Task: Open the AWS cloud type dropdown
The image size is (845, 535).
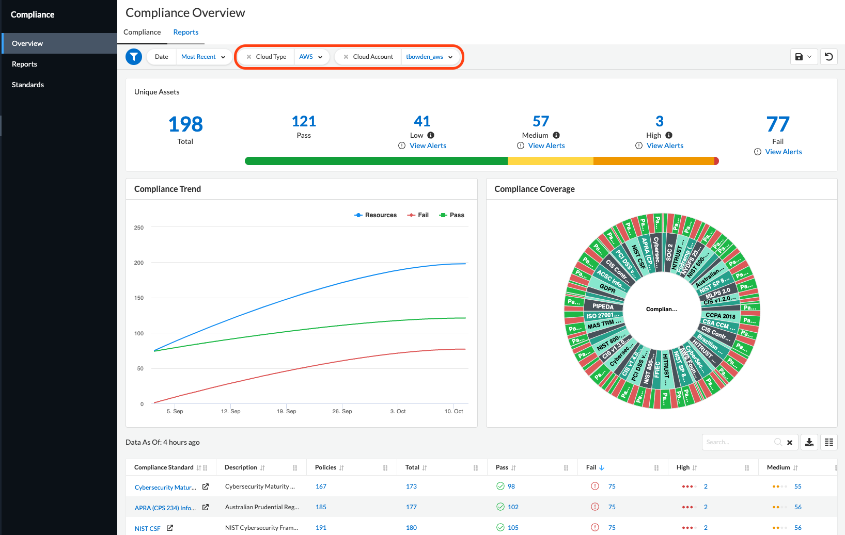Action: point(311,57)
